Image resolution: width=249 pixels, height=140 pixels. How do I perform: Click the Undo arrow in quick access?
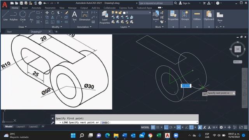pyautogui.click(x=45, y=3)
